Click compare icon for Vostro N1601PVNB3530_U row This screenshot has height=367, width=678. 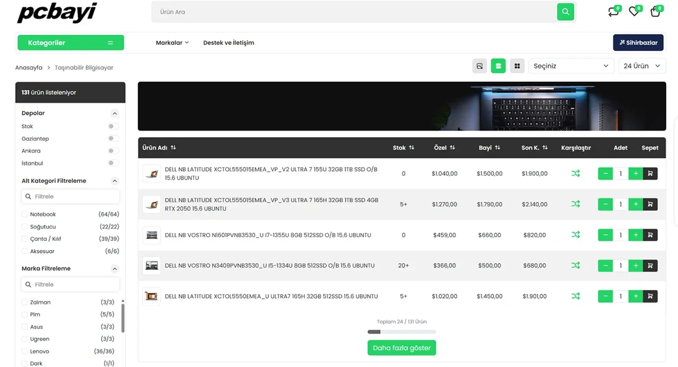[x=575, y=235]
